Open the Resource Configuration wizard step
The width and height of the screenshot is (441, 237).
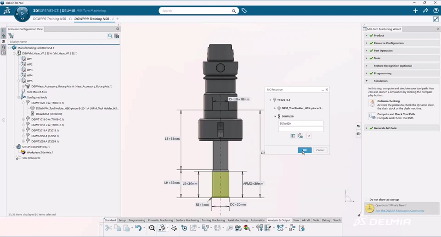pyautogui.click(x=389, y=43)
